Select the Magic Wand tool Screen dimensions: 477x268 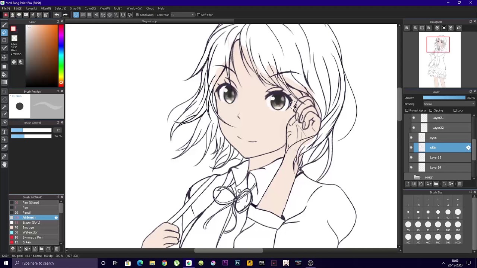tap(4, 107)
